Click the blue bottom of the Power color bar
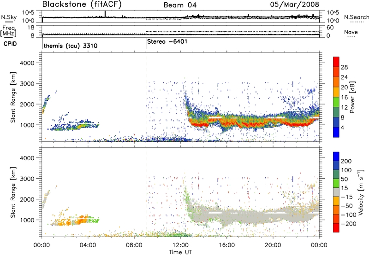Screen dimensions: 369x255 point(336,132)
